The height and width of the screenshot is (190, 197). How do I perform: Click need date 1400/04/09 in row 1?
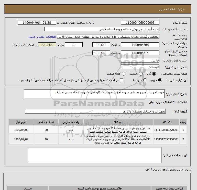tap(21, 130)
